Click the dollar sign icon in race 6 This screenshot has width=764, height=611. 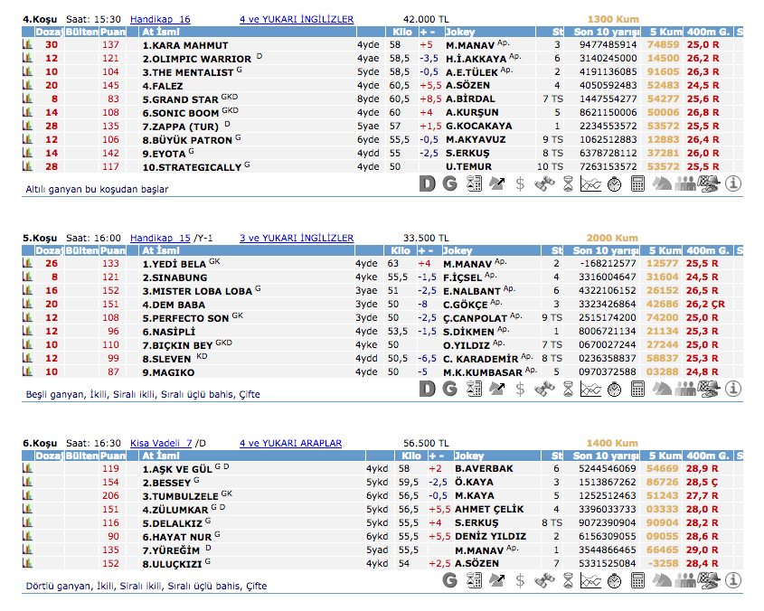coord(520,580)
